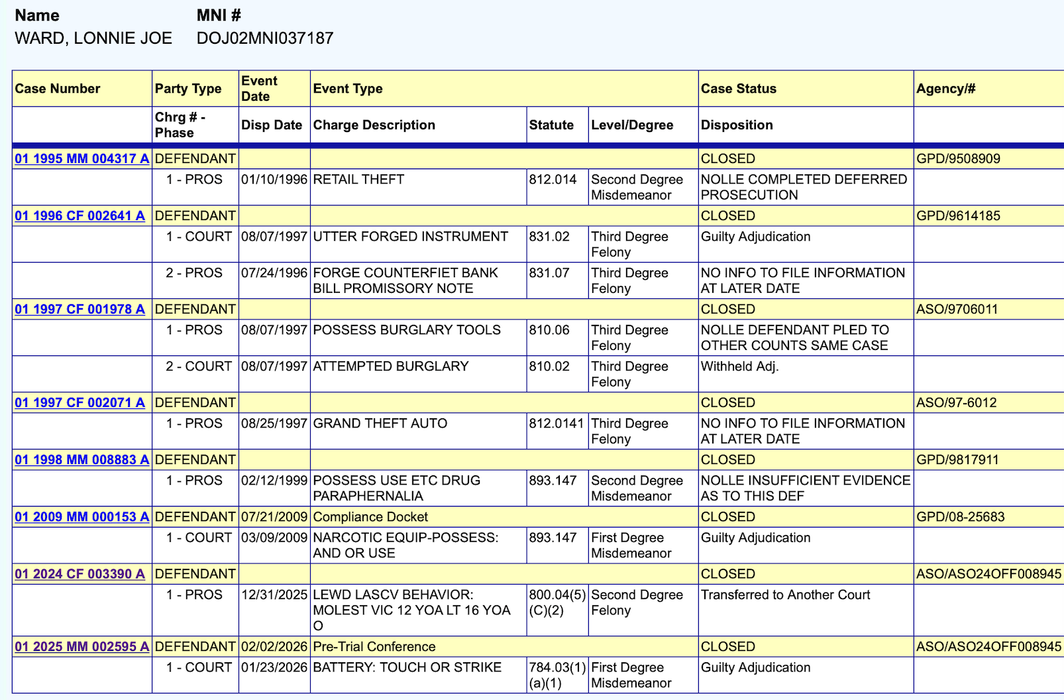Click the Case Number column header
The width and height of the screenshot is (1064, 700).
[x=58, y=89]
